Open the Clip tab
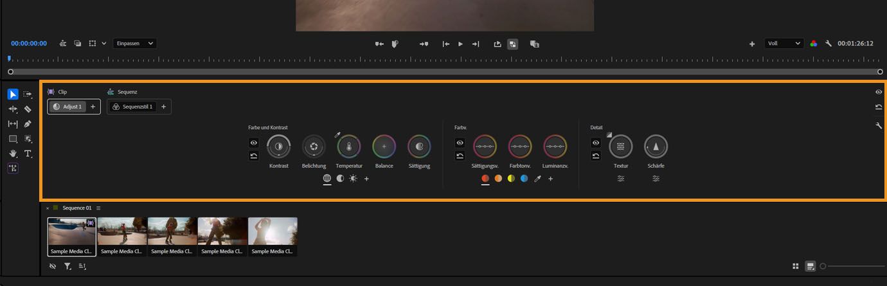The image size is (887, 286). pyautogui.click(x=57, y=92)
